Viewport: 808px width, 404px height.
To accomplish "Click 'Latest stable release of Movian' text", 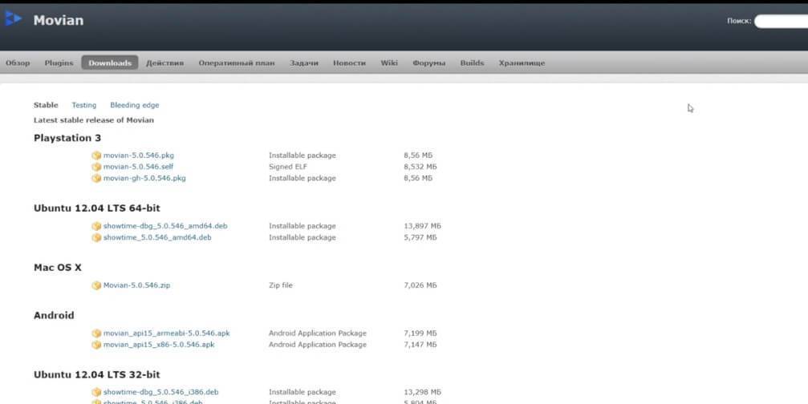I will point(94,120).
